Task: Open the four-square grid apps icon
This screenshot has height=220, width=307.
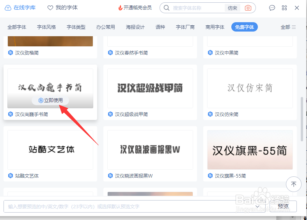Action: tap(284, 8)
